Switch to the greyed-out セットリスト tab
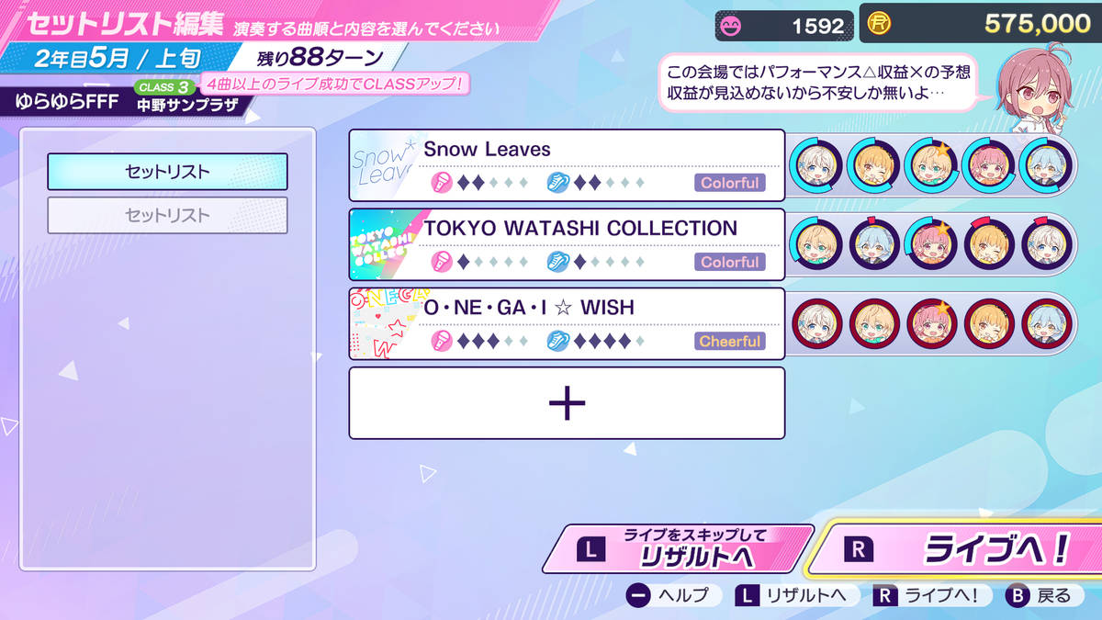The width and height of the screenshot is (1102, 620). 167,215
